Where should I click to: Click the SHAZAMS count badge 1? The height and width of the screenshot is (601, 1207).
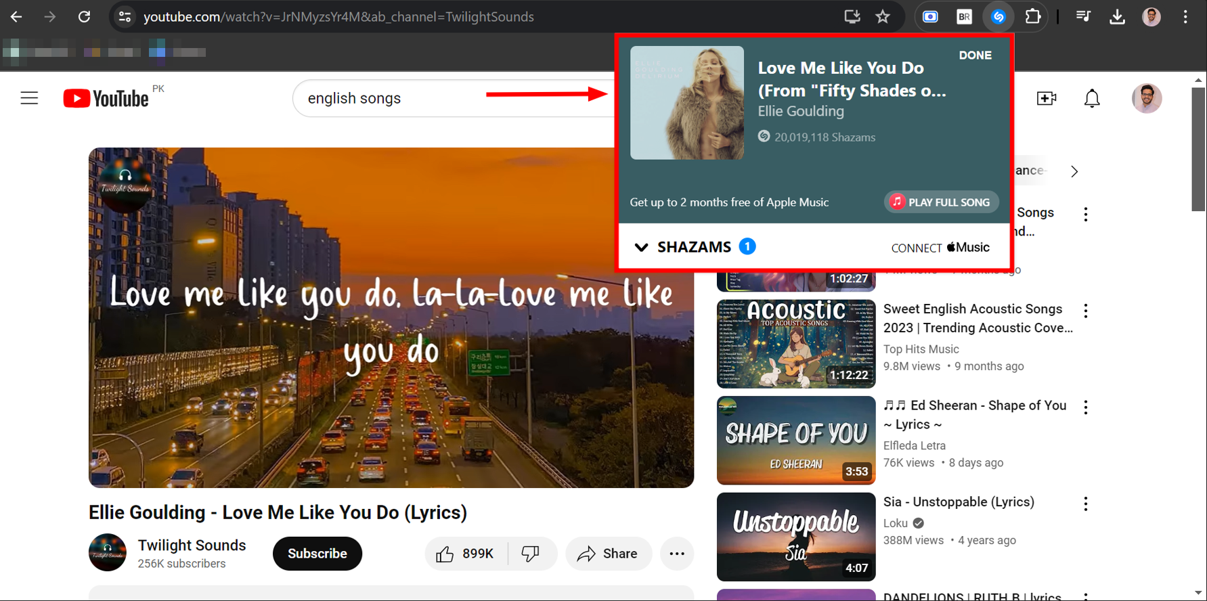point(747,246)
